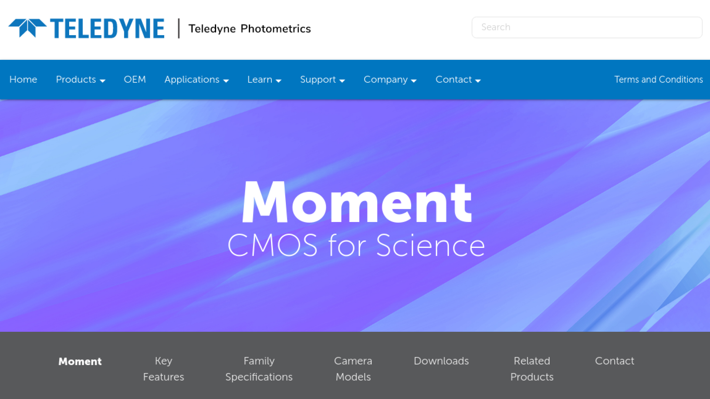The width and height of the screenshot is (710, 399).
Task: Expand the Products dropdown menu
Action: pos(80,79)
